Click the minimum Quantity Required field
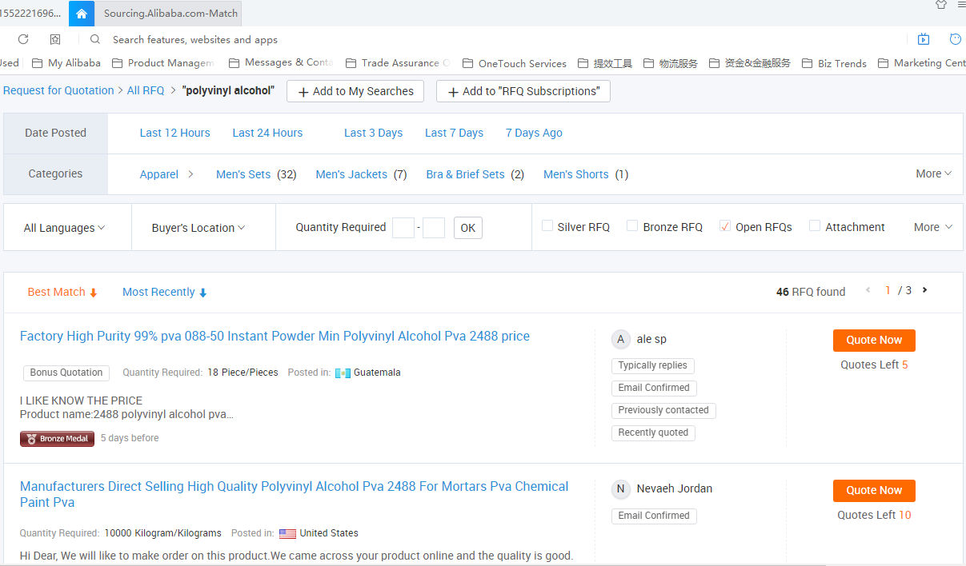 pos(403,228)
